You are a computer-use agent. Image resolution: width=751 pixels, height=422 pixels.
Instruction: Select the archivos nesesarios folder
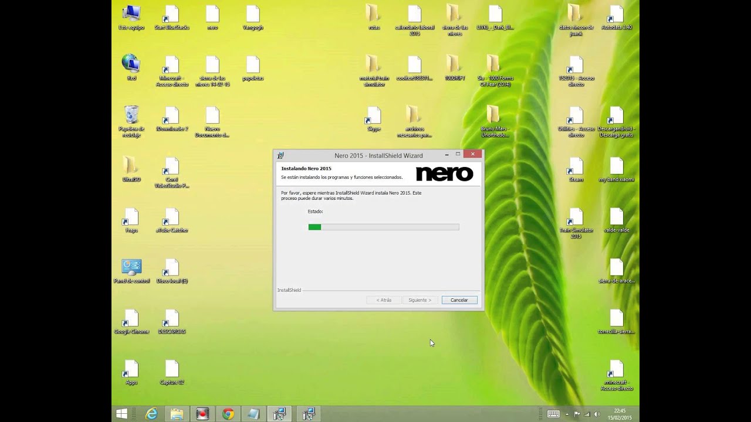click(414, 122)
